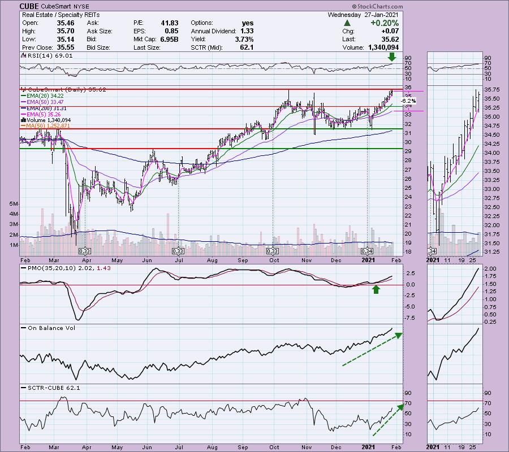Click the Mkt Cap value 6.95B
This screenshot has width=509, height=452.
point(169,39)
